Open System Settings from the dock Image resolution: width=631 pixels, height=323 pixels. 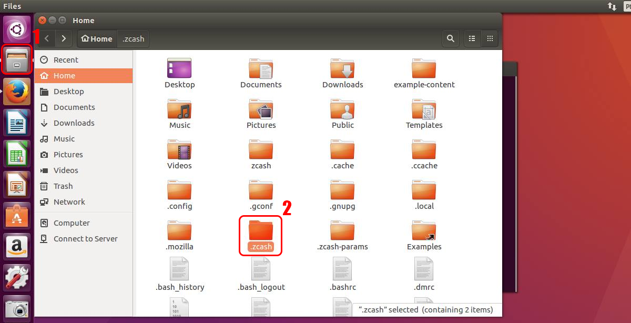[17, 278]
